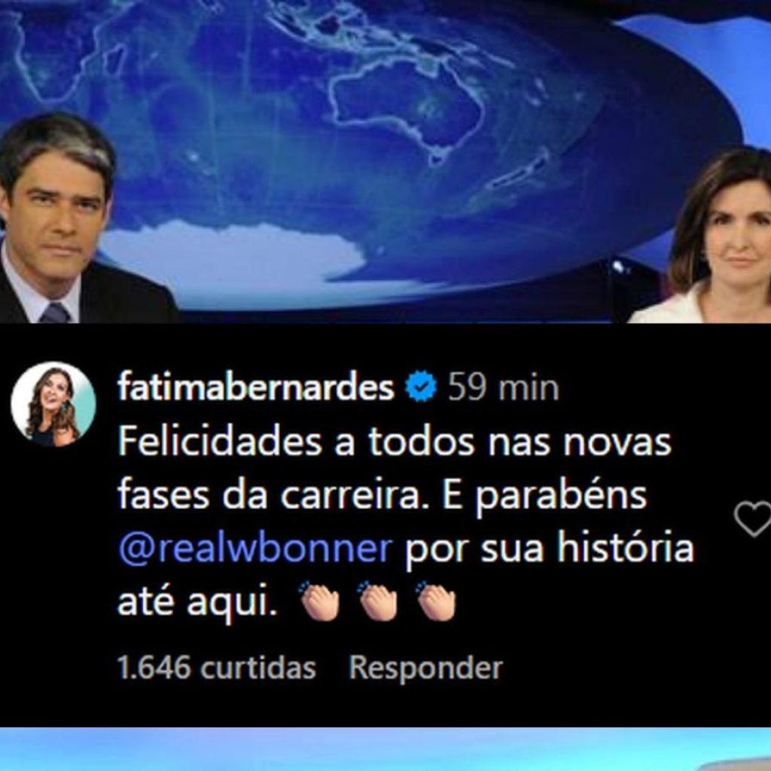This screenshot has width=771, height=771.
Task: Follow the @realwbonner mention link
Action: [x=255, y=547]
